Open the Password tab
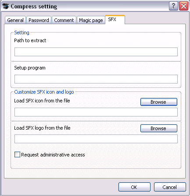 (x=39, y=20)
